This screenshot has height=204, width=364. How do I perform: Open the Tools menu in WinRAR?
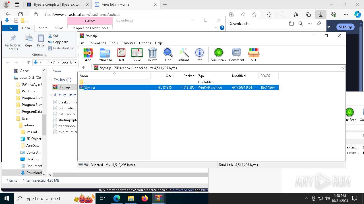click(114, 43)
